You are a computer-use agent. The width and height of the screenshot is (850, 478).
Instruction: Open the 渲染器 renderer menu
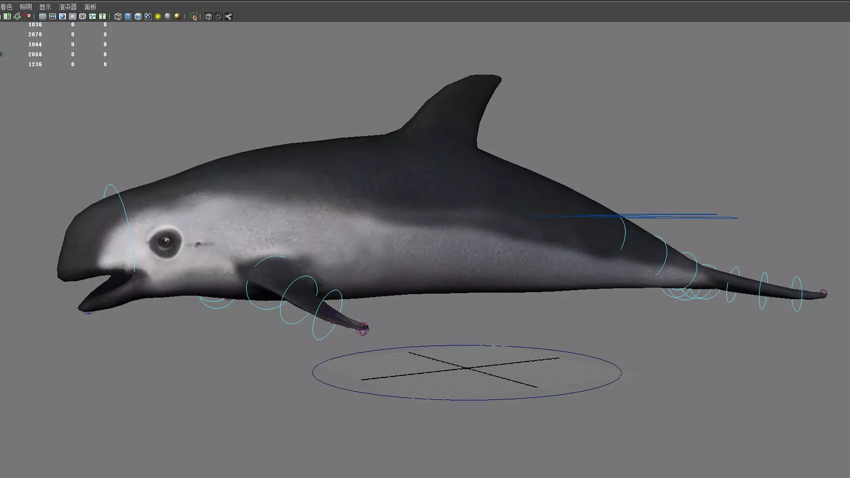coord(68,7)
